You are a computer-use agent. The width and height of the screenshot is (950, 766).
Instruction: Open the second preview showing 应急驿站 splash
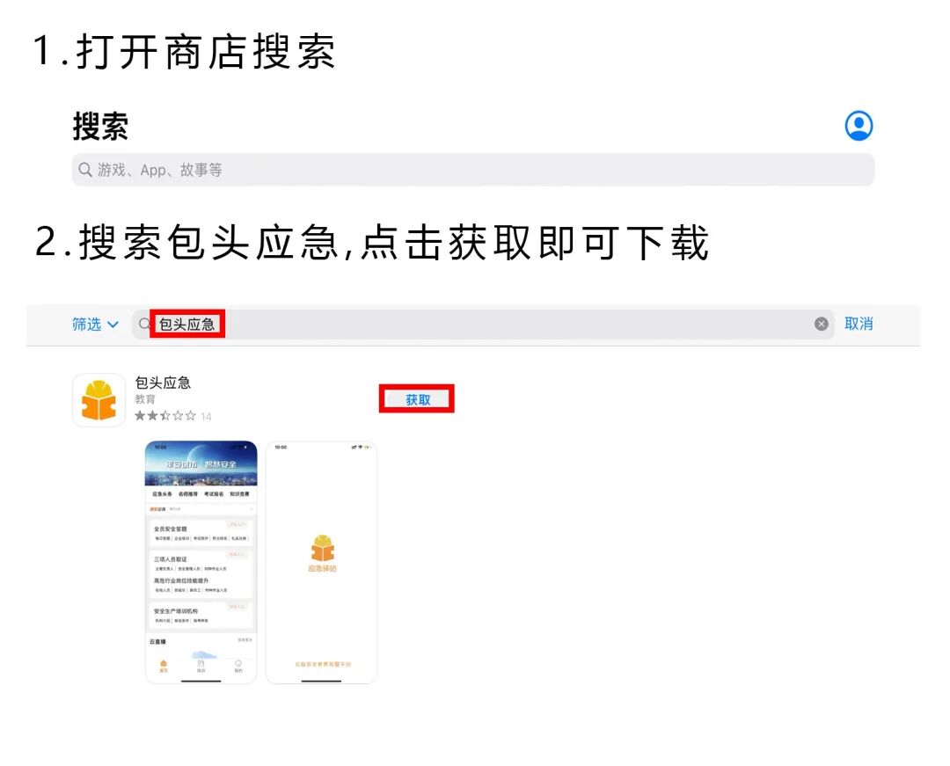pyautogui.click(x=322, y=562)
